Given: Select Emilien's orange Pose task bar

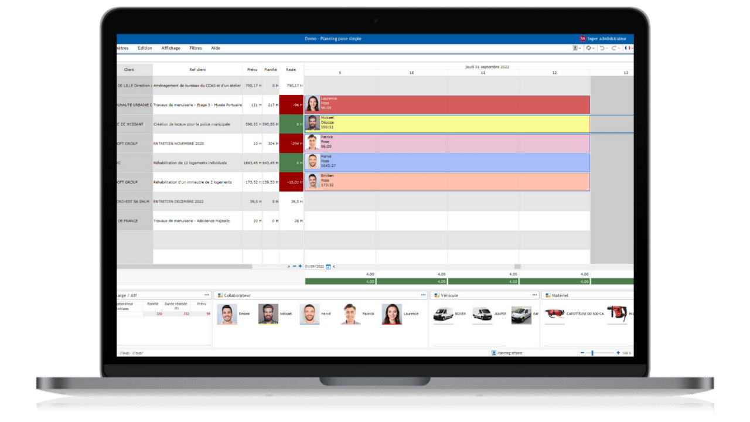Looking at the screenshot, I should point(447,182).
